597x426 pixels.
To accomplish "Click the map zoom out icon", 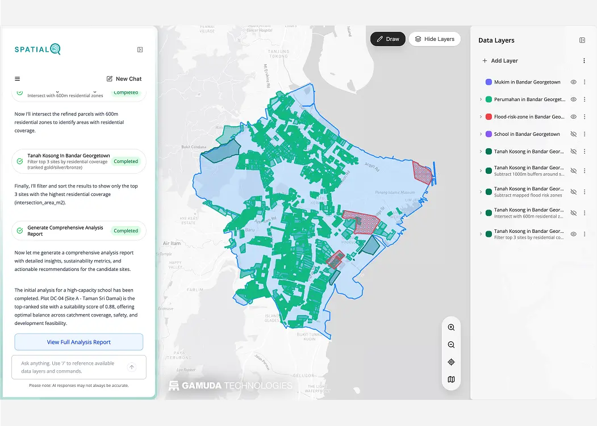I will (451, 345).
